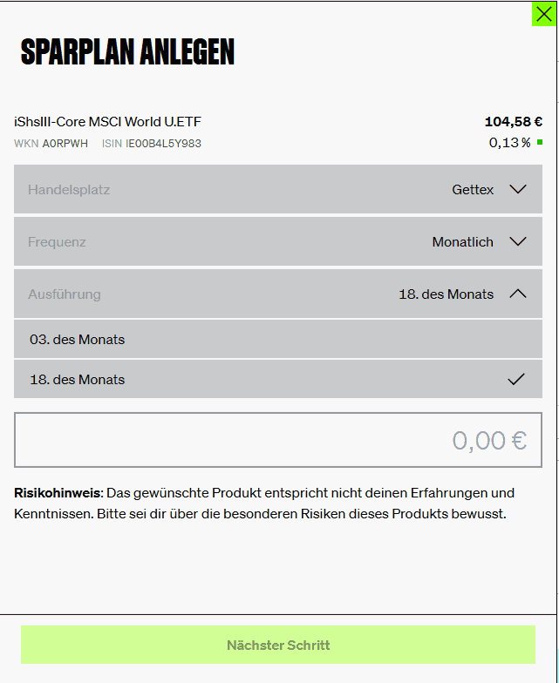Screen dimensions: 559x683
Task: Click the iShsIII-Core MSCI World U.ETF name
Action: tap(108, 122)
